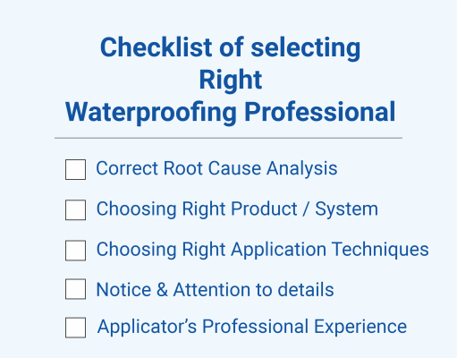
Task: Tick the Choosing Right Product / System checkbox
Action: click(x=75, y=210)
